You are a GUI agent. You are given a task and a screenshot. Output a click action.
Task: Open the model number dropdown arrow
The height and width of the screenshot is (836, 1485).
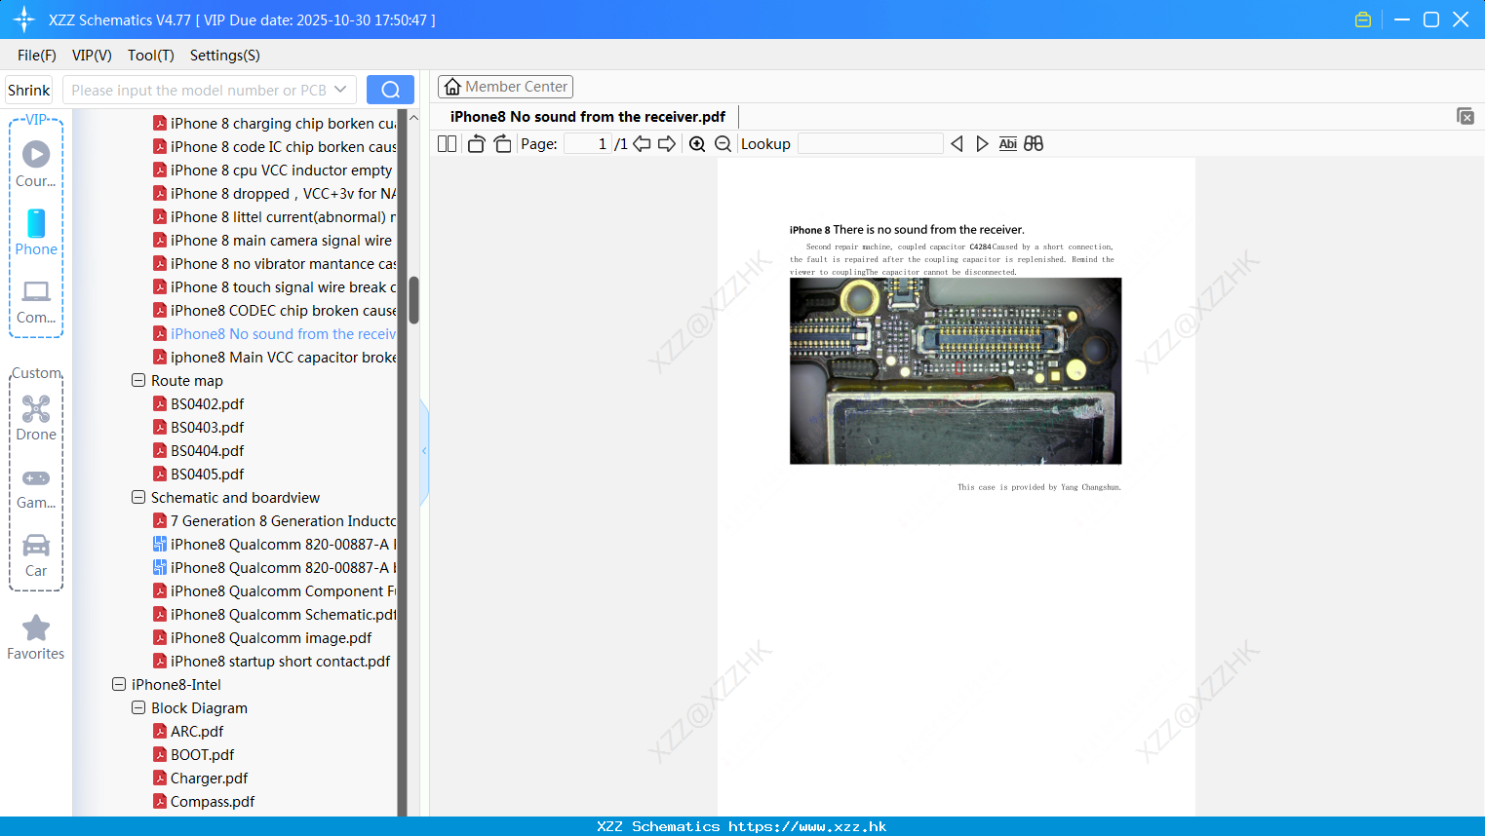[x=340, y=90]
